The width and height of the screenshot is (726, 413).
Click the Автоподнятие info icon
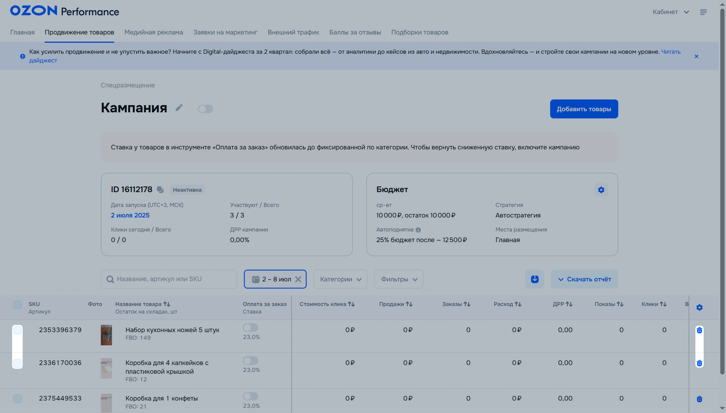click(x=418, y=230)
